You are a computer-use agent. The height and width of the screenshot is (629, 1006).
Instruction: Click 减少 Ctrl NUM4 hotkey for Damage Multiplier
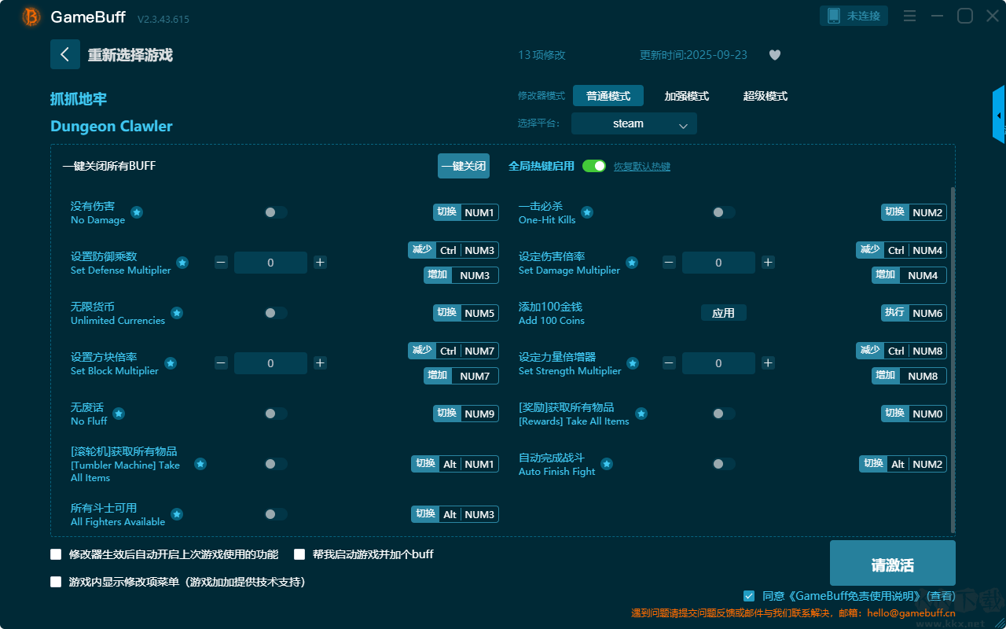[x=901, y=250]
